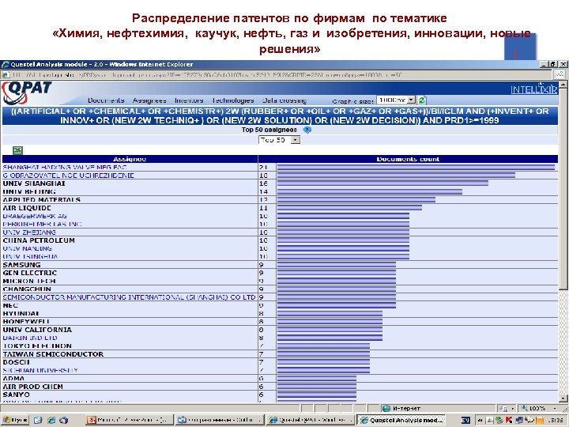The height and width of the screenshot is (427, 569).
Task: Open help icon beside Top 50 assignees
Action: 307,130
